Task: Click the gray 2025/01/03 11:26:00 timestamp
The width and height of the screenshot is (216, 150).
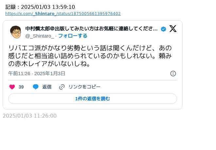Action: tap(29, 116)
